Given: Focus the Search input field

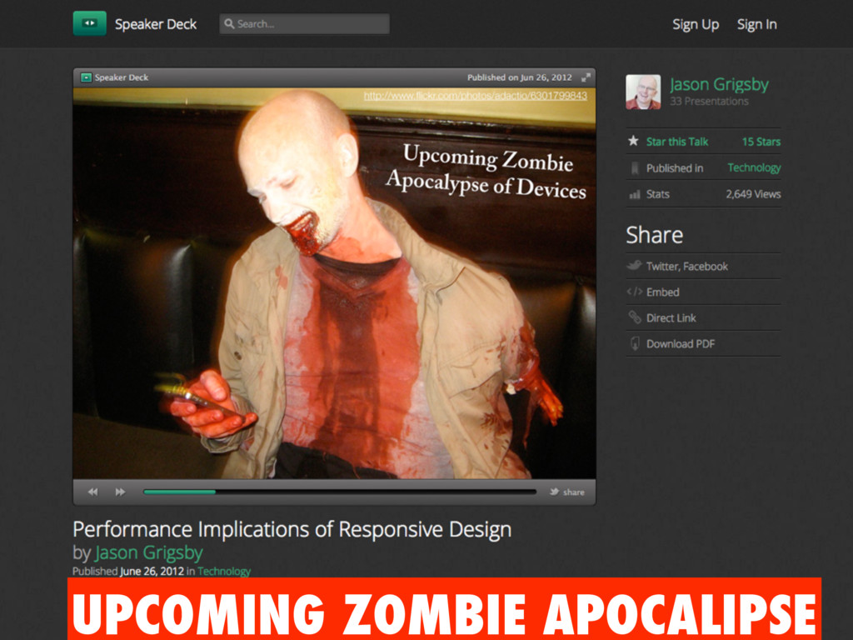Looking at the screenshot, I should [x=304, y=24].
